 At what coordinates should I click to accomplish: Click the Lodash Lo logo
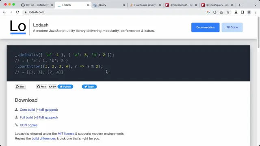pyautogui.click(x=18, y=27)
